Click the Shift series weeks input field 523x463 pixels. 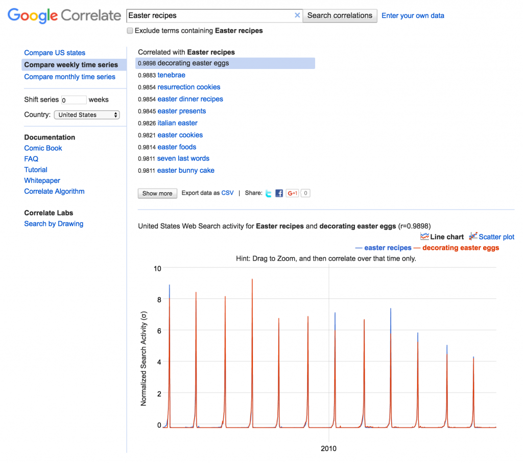tap(73, 99)
